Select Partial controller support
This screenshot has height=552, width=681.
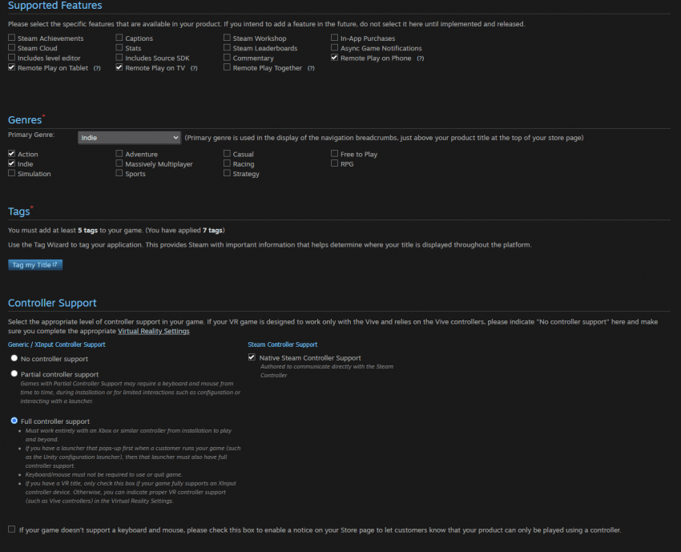point(14,374)
